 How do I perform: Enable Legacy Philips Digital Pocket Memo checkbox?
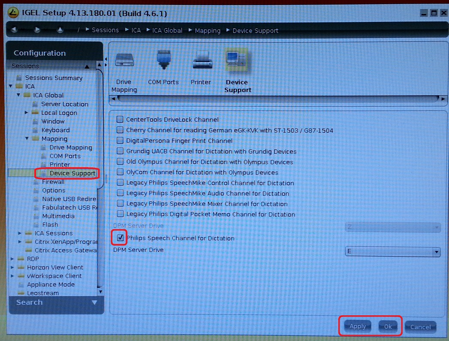[120, 214]
